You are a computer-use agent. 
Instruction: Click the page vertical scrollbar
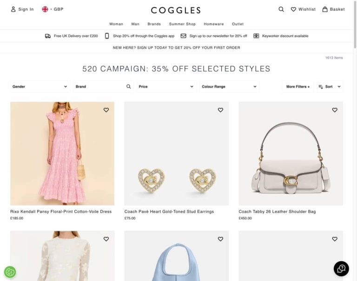click(x=355, y=25)
